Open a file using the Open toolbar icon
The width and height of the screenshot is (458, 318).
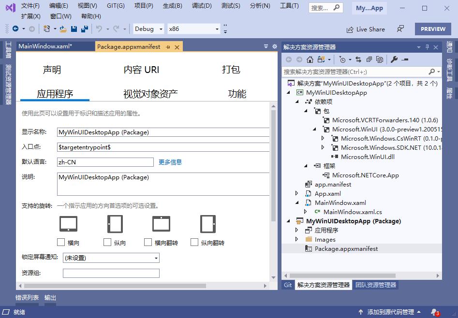pos(62,29)
